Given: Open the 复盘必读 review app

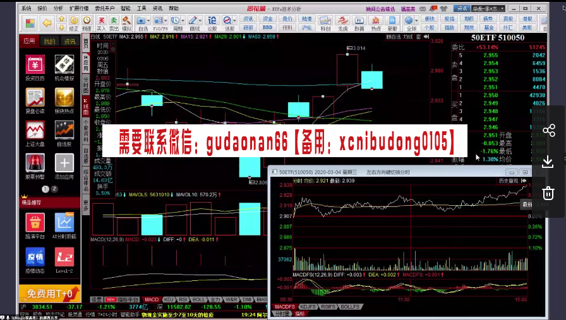Looking at the screenshot, I should 35,100.
